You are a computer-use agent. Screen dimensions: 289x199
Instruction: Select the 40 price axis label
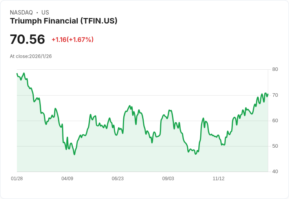click(275, 172)
